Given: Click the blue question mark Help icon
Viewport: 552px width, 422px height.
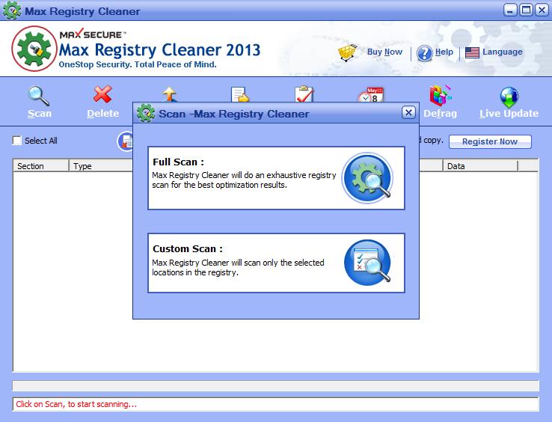Looking at the screenshot, I should click(x=424, y=54).
